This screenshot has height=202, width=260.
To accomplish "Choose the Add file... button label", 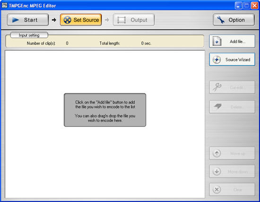I will click(237, 41).
